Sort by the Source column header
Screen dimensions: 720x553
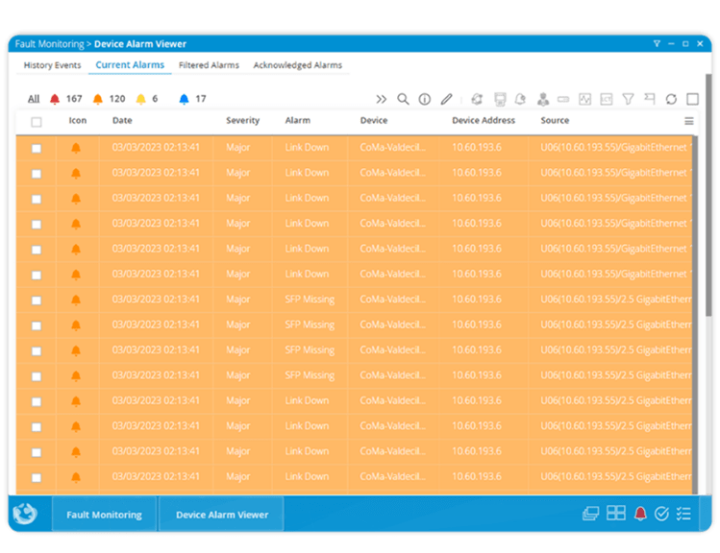(555, 120)
